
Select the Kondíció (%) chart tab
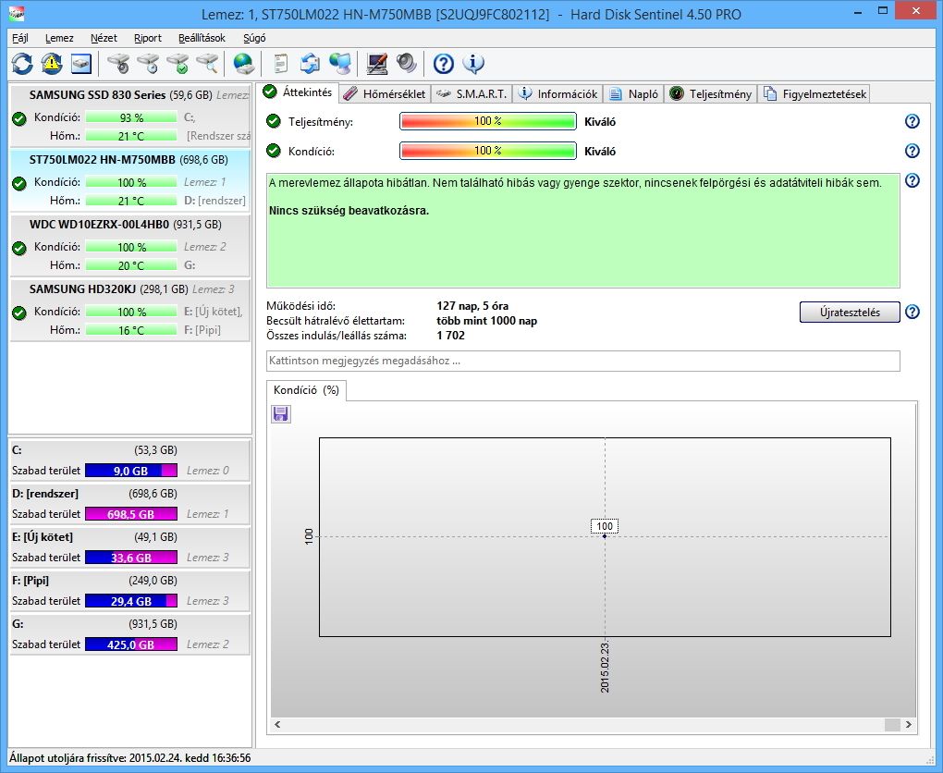tap(306, 390)
